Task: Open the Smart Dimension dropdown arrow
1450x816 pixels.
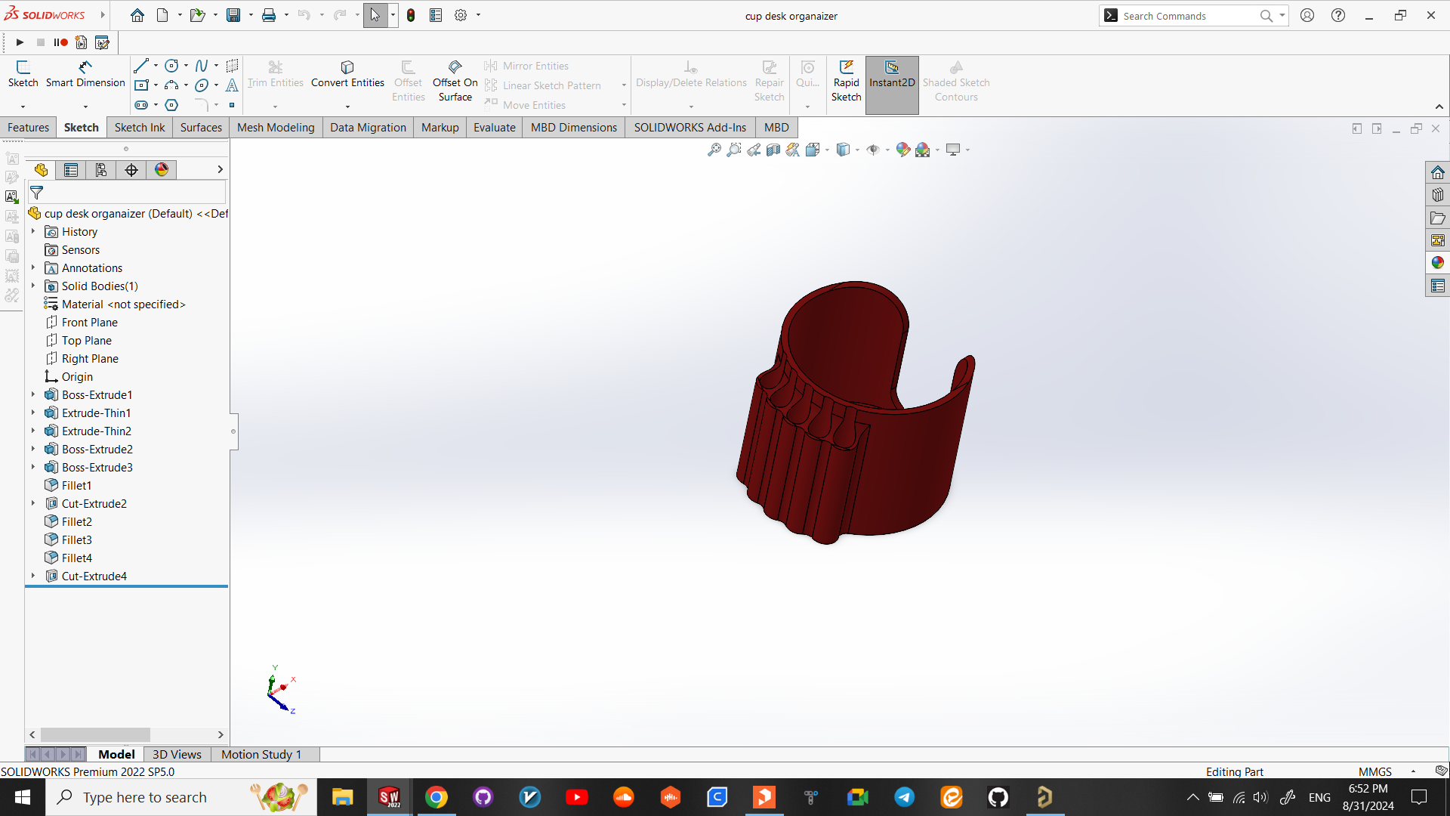Action: [x=85, y=107]
